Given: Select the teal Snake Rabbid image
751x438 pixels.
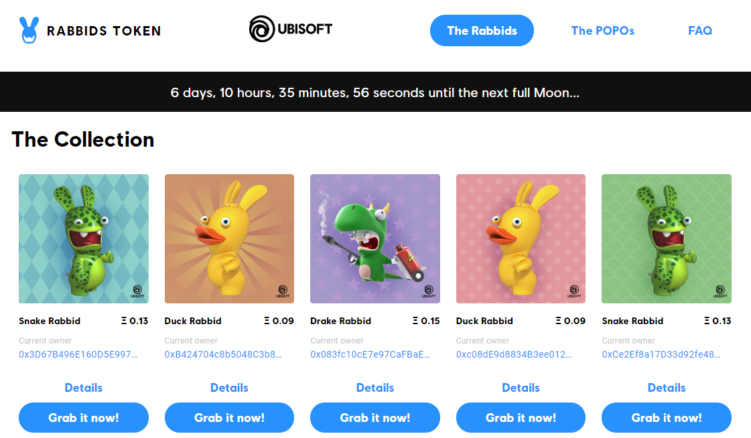Looking at the screenshot, I should point(84,239).
